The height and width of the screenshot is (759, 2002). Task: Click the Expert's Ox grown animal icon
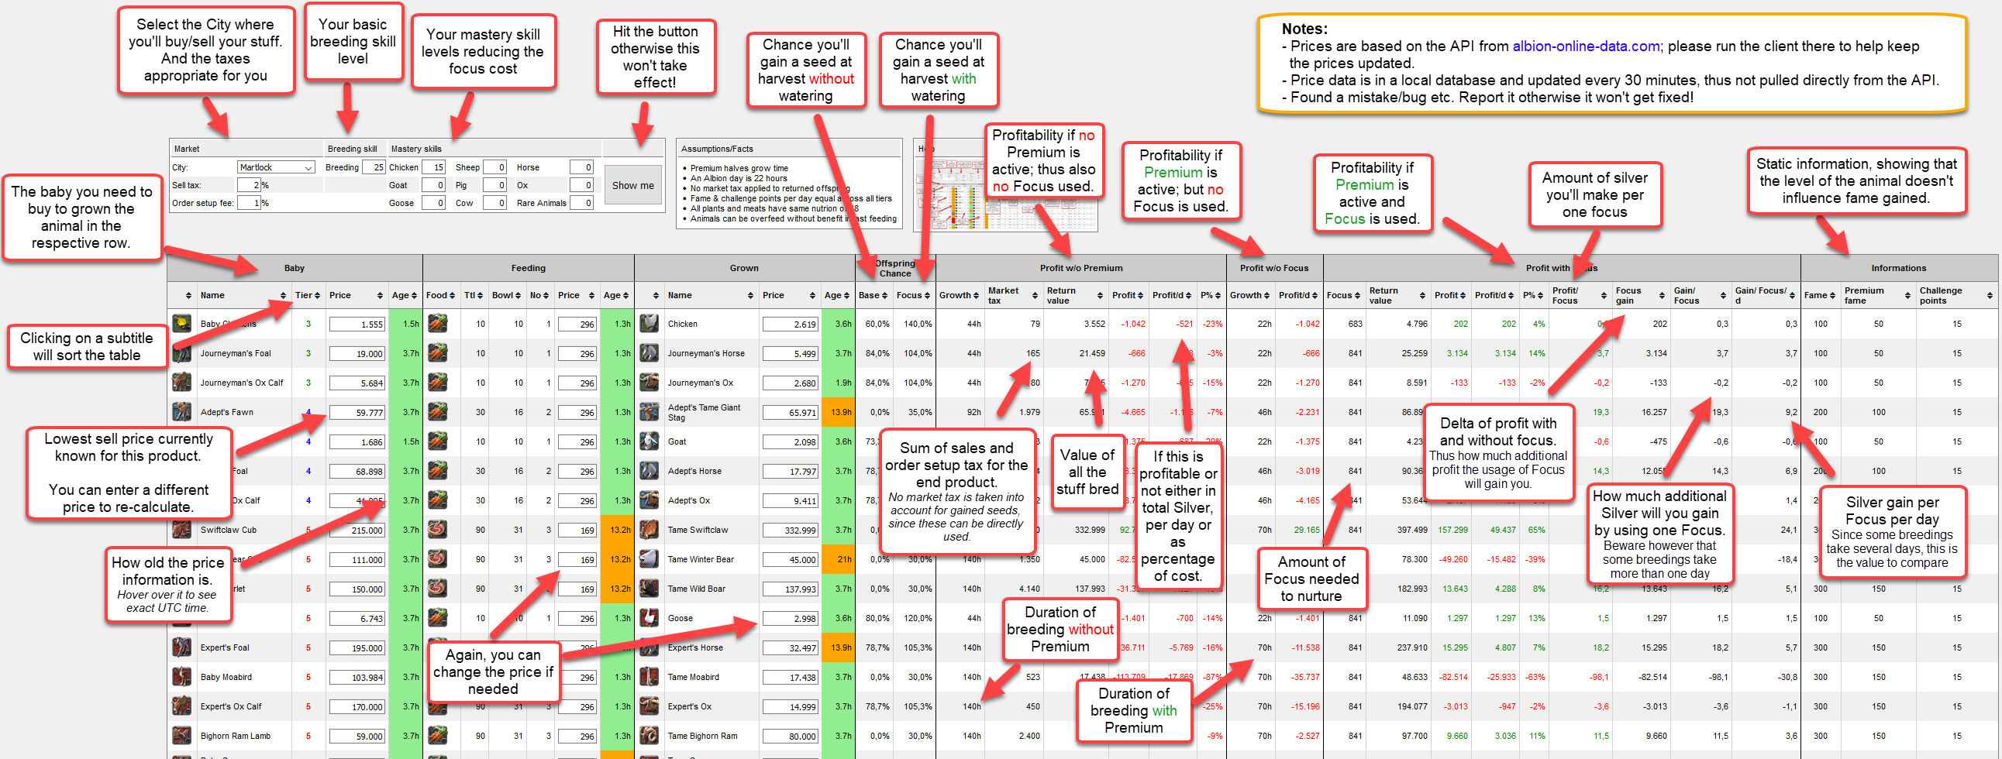(649, 707)
